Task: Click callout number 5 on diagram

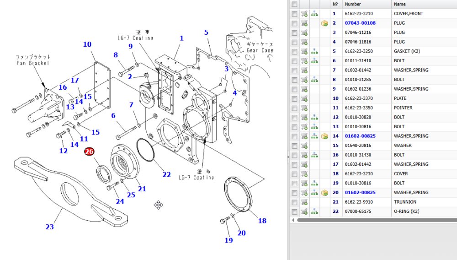Action: click(207, 32)
